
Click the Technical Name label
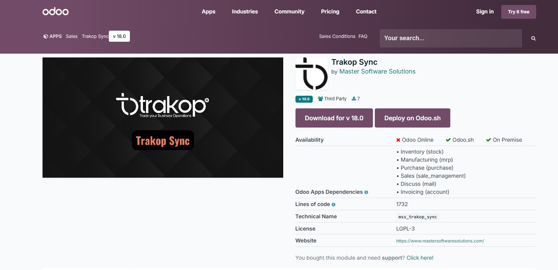coord(316,216)
